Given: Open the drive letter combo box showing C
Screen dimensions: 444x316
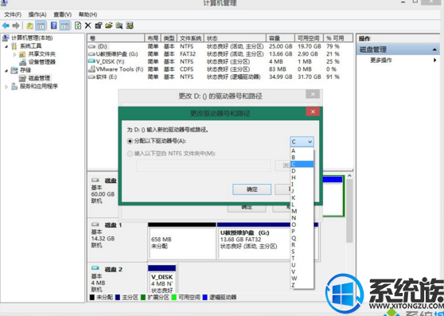Looking at the screenshot, I should (x=302, y=142).
